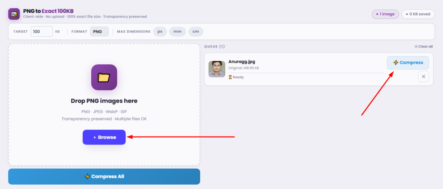Image resolution: width=443 pixels, height=189 pixels.
Task: Click the QUEUE (1) label
Action: click(x=215, y=47)
